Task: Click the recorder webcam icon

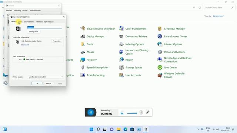Action: point(141,112)
